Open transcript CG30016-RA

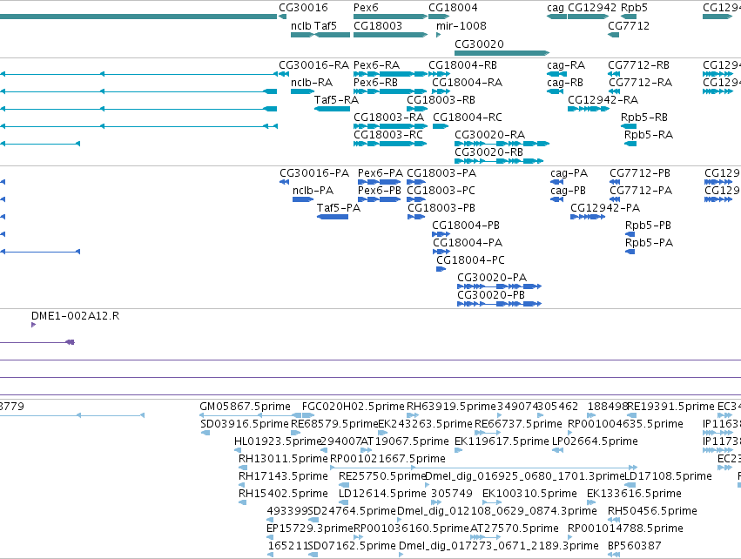pyautogui.click(x=313, y=64)
